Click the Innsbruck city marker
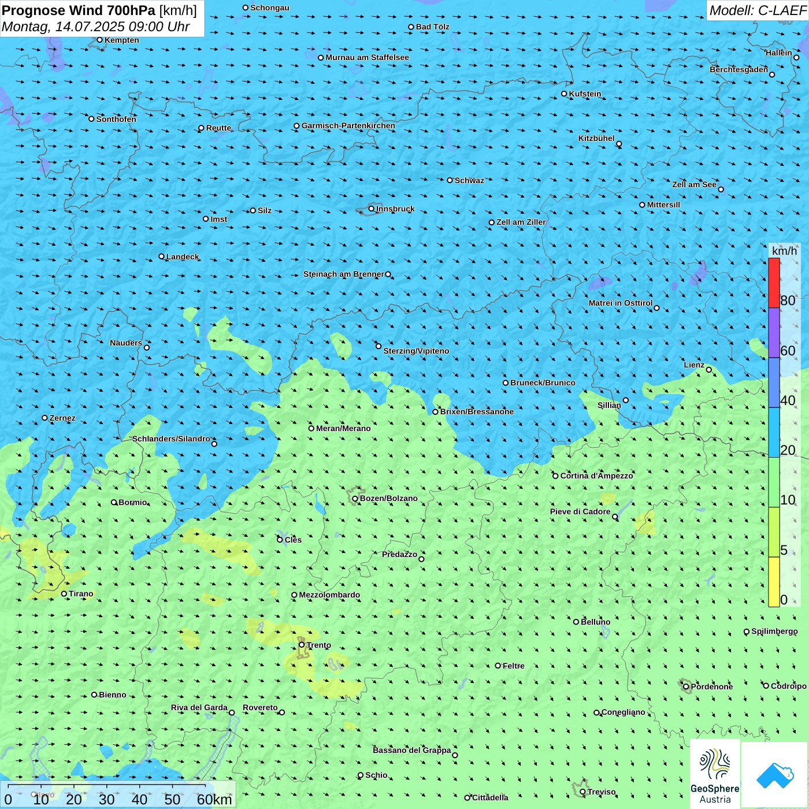Screen dimensions: 809x809 372,209
